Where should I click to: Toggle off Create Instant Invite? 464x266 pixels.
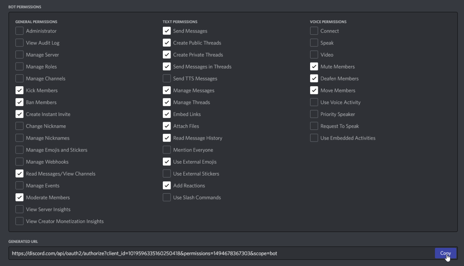[19, 114]
